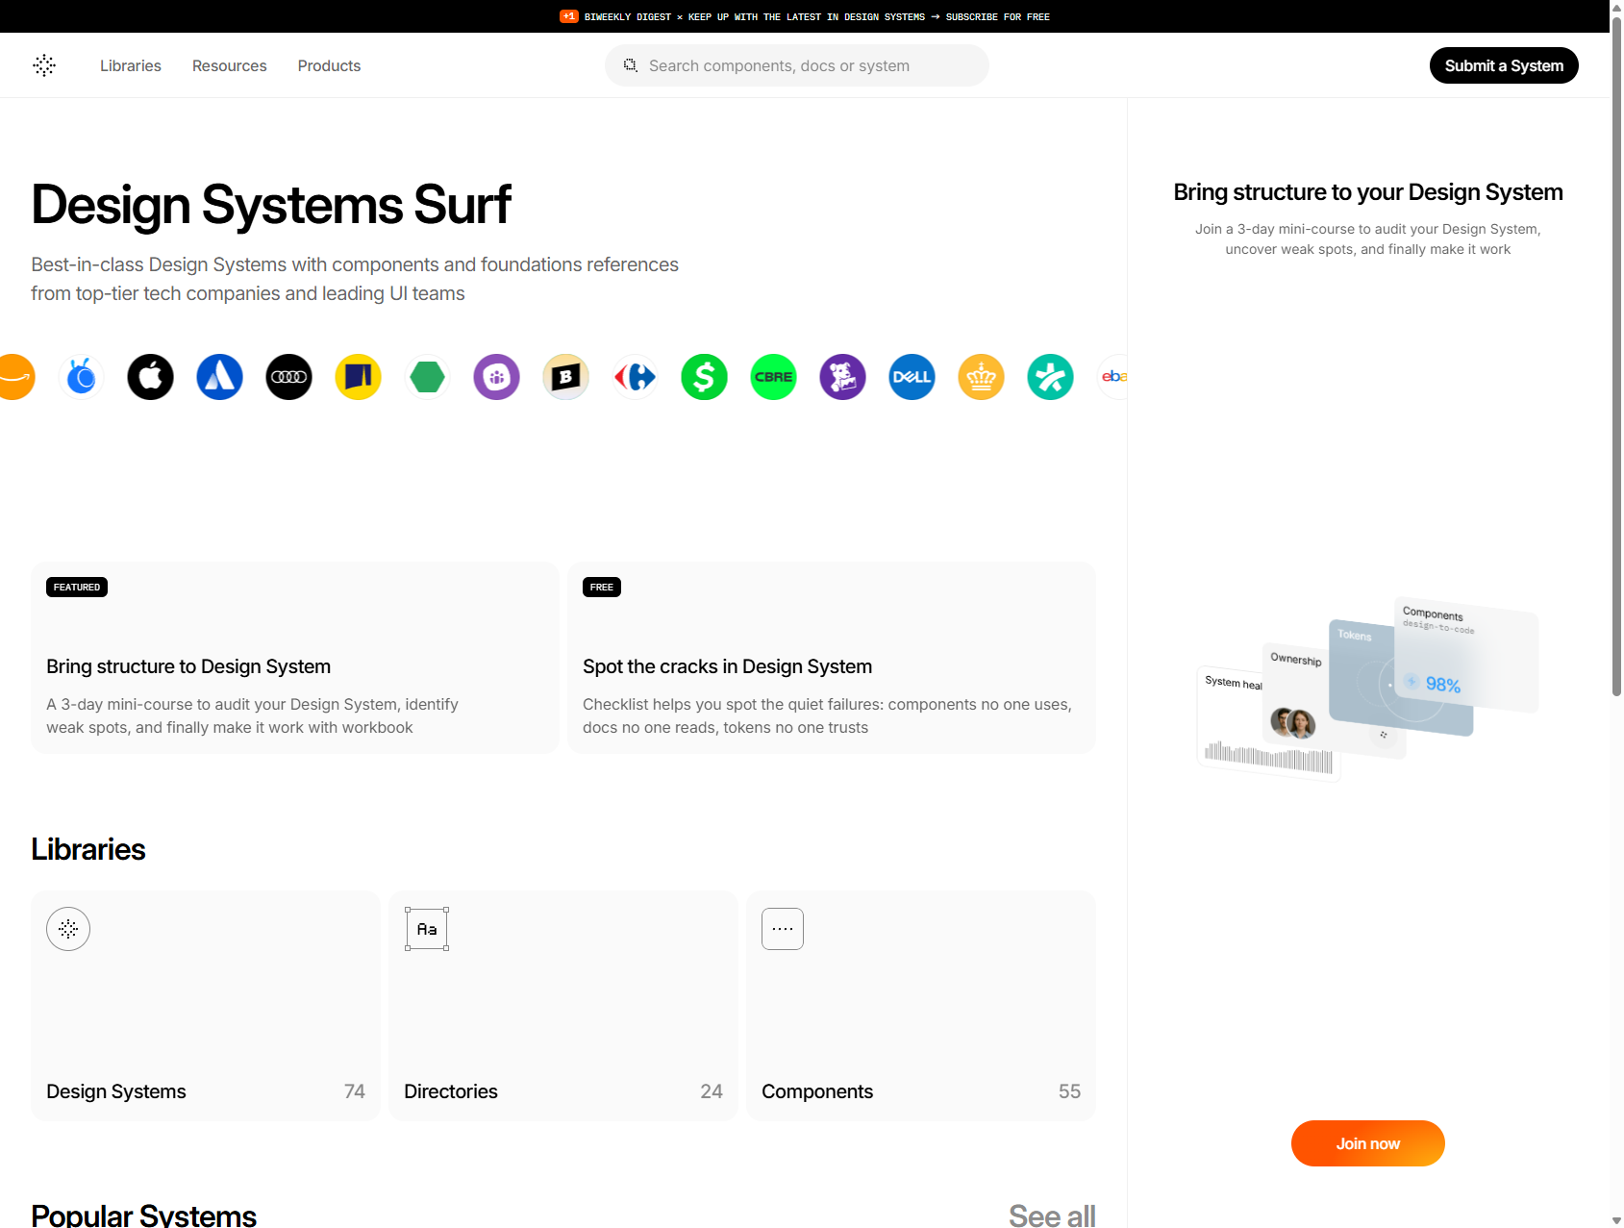The image size is (1624, 1228).
Task: Open the Products menu
Action: 329,65
